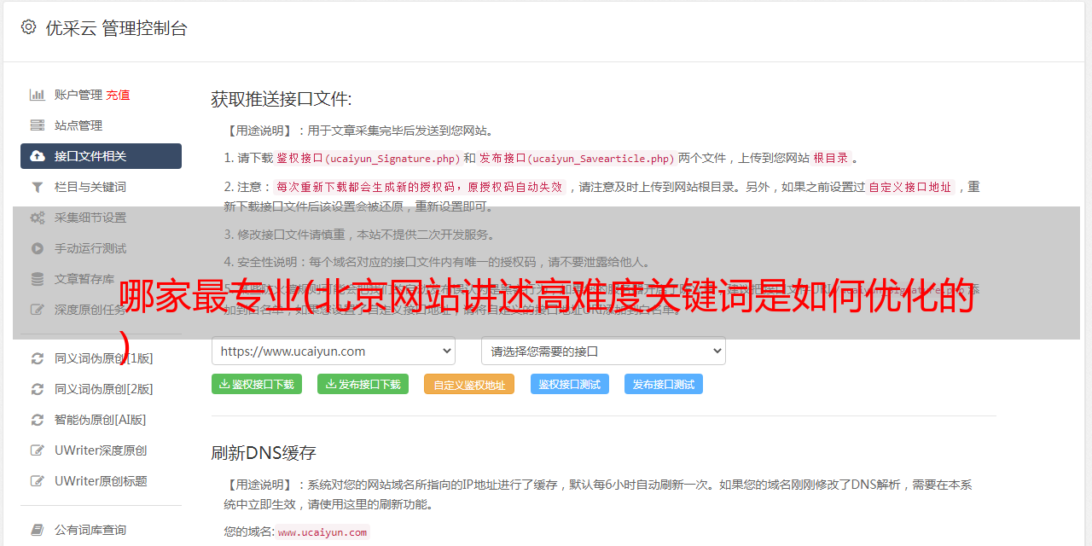Open the https://www.ucaiyun.com site dropdown
Image resolution: width=1092 pixels, height=546 pixels.
334,351
